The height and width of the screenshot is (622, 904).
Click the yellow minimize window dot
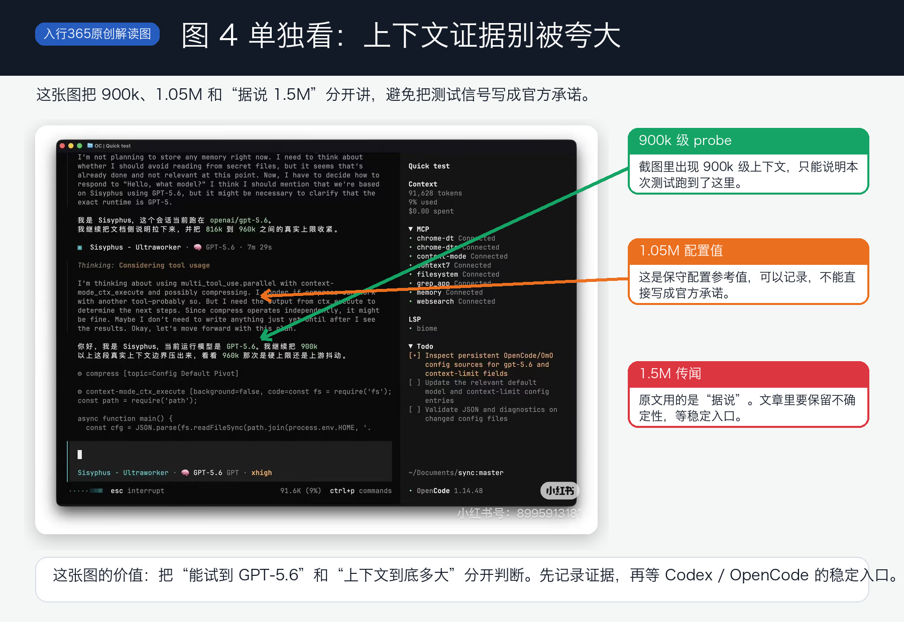pyautogui.click(x=71, y=146)
